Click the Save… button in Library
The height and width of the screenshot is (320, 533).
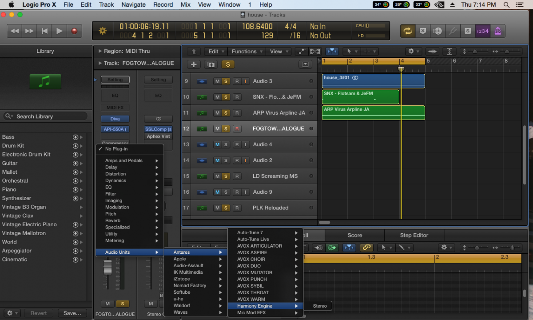point(72,313)
